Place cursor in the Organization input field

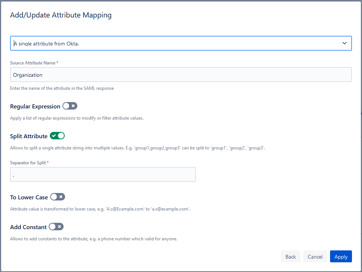click(x=181, y=75)
